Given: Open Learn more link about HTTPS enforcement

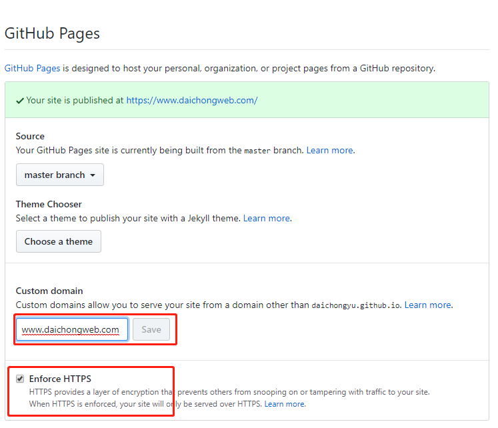Looking at the screenshot, I should pyautogui.click(x=285, y=404).
